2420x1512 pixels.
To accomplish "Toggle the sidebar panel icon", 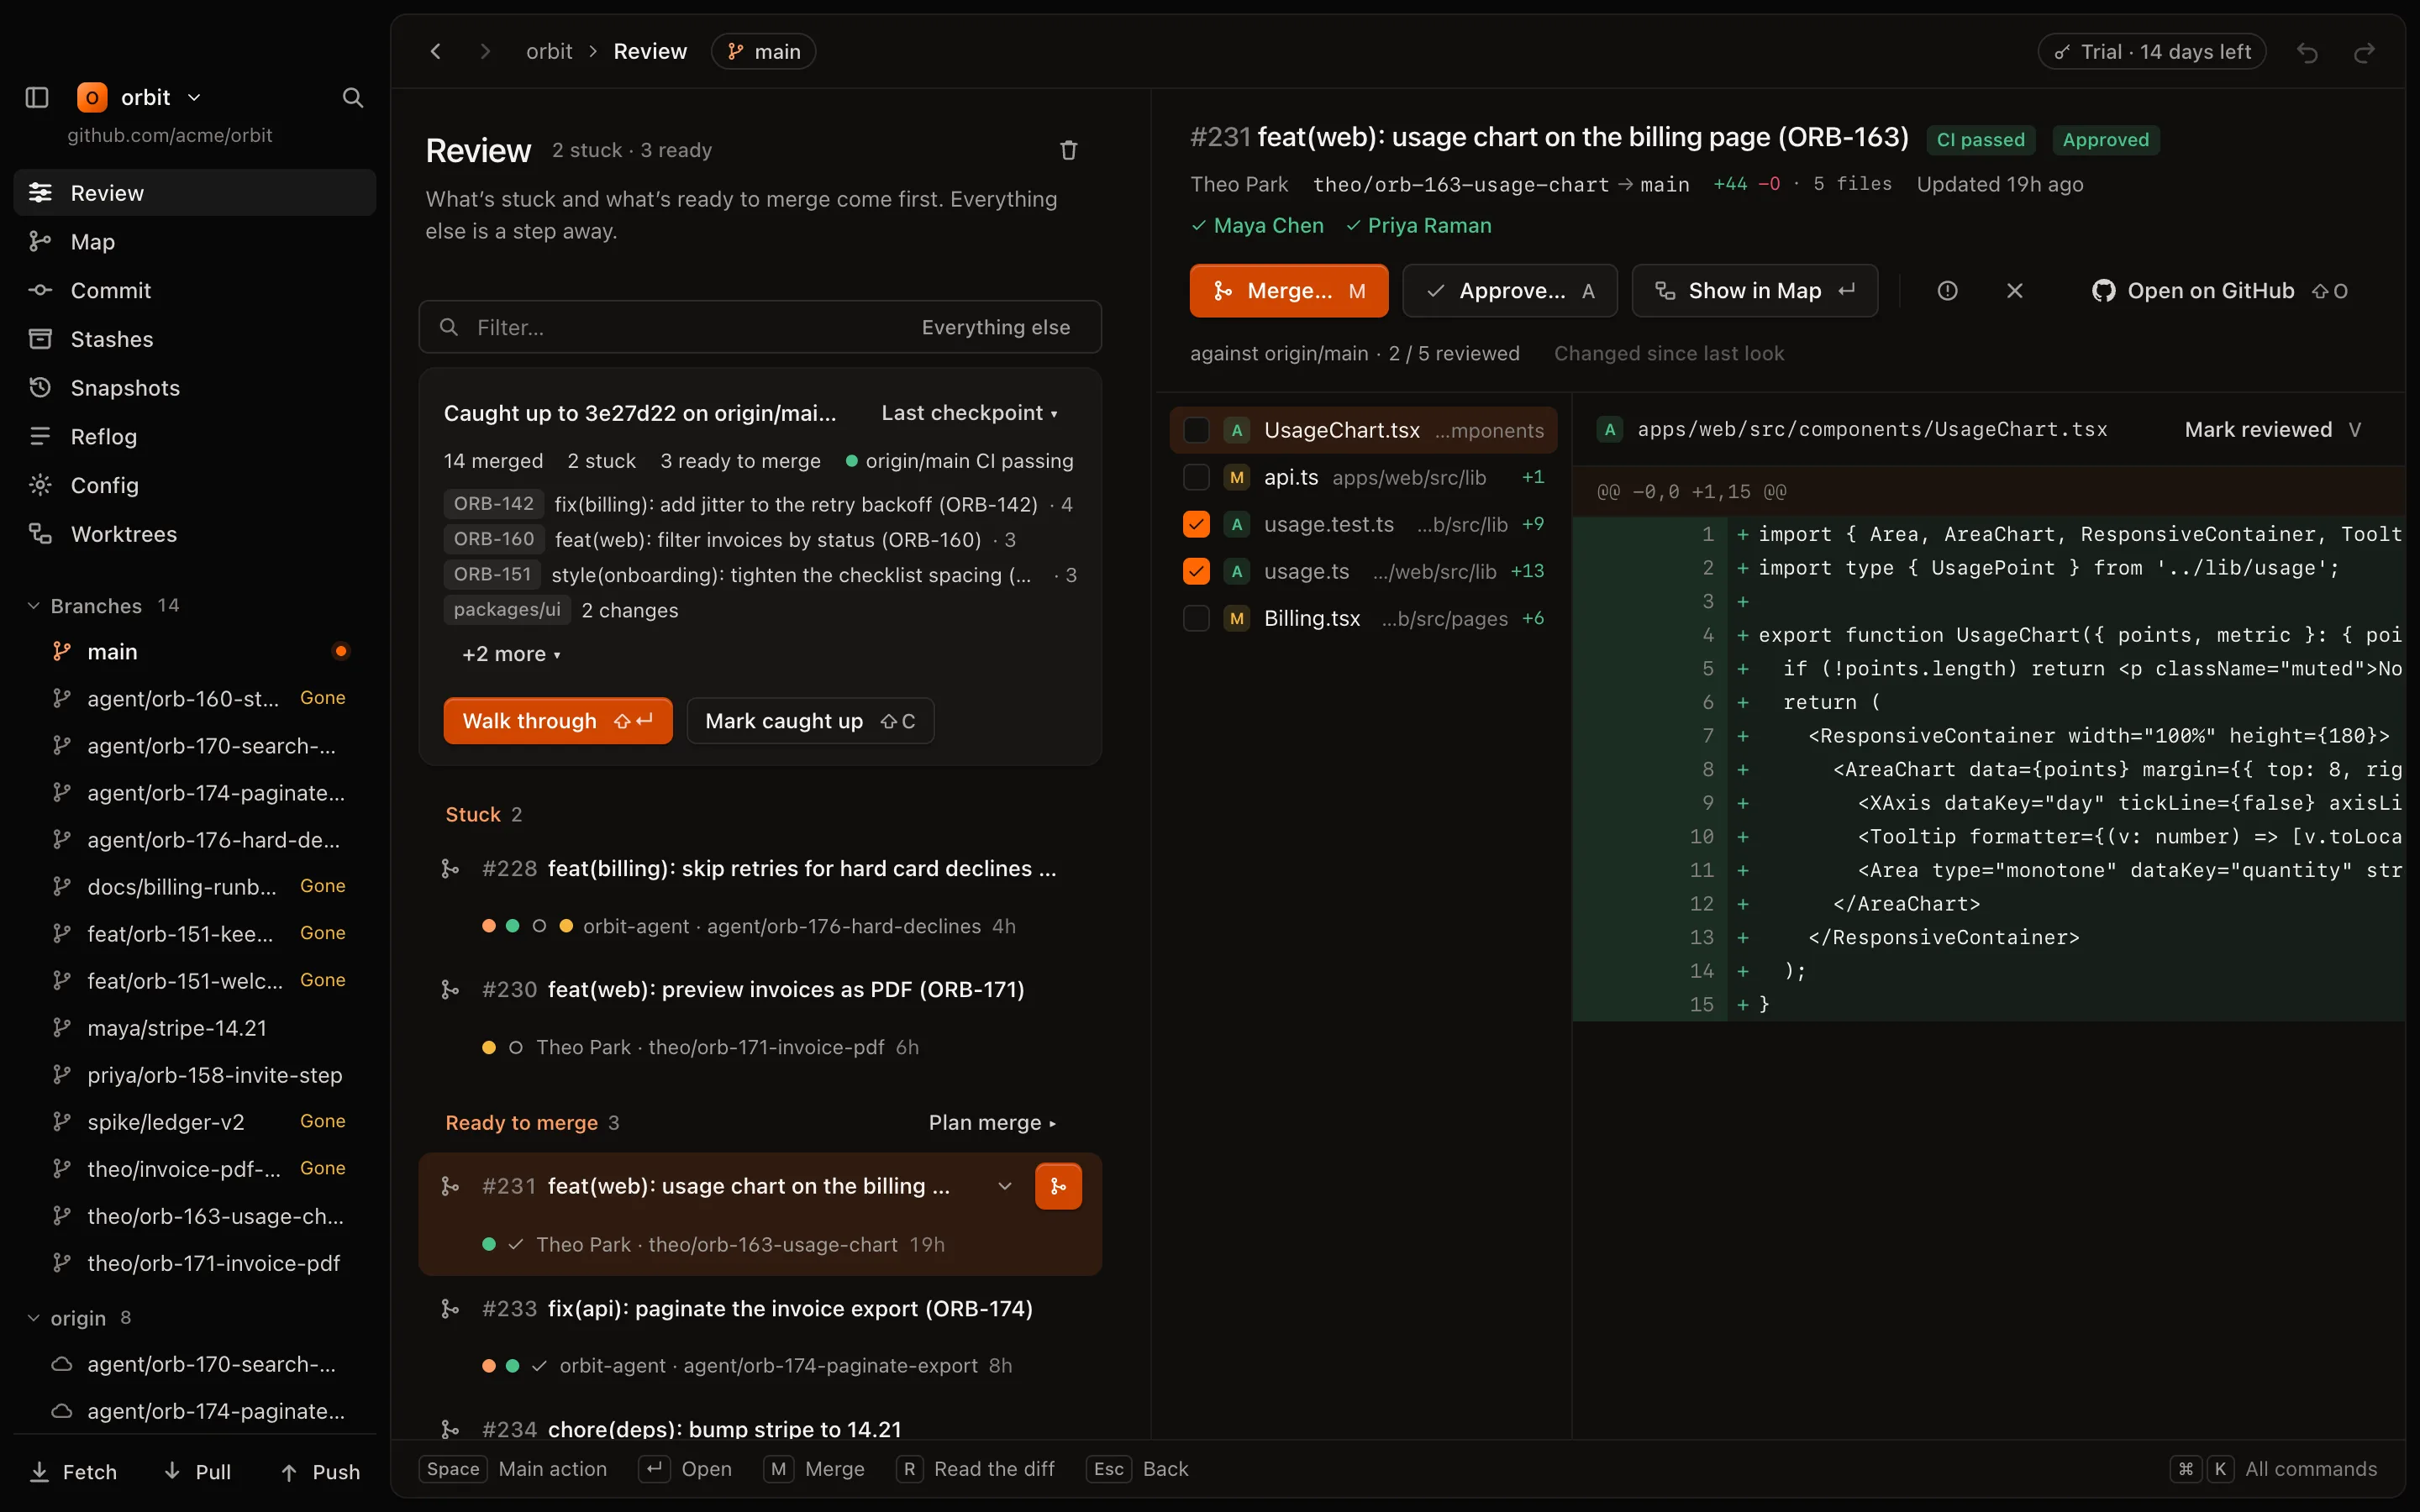I will pyautogui.click(x=37, y=97).
